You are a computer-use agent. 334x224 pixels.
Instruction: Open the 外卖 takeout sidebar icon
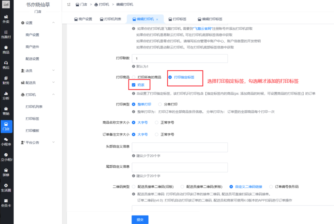(6, 19)
